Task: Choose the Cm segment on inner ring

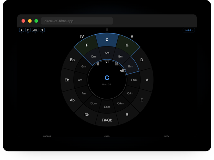Action: (x=80, y=80)
